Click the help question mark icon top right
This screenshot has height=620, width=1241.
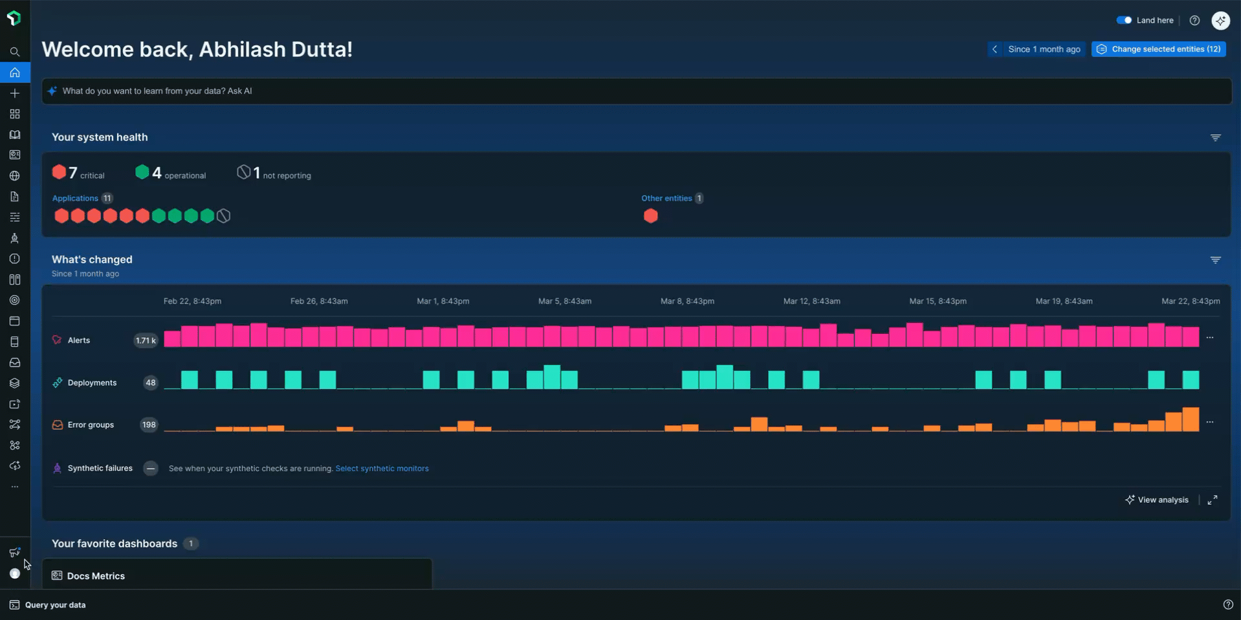point(1195,20)
